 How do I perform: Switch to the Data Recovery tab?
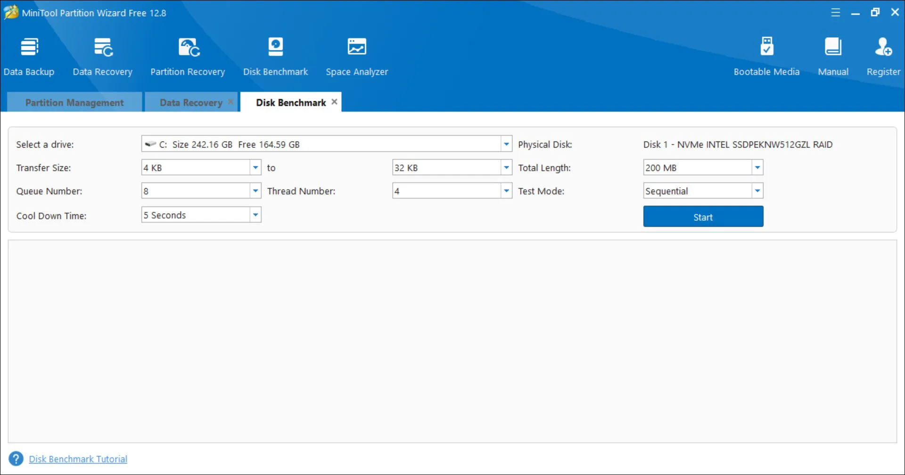click(190, 103)
